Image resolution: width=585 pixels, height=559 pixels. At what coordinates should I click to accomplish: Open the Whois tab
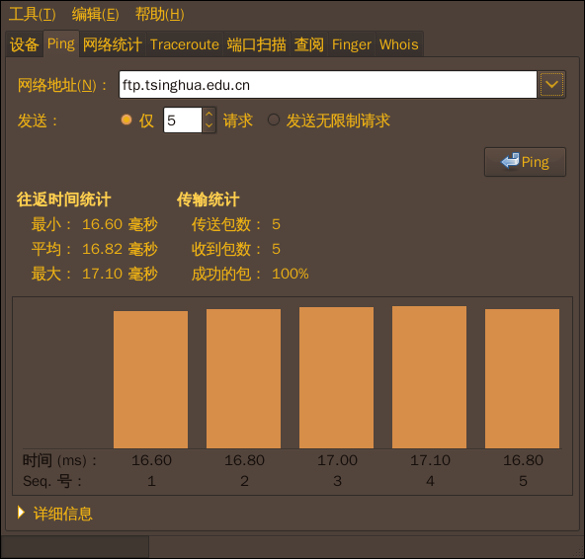[x=399, y=44]
